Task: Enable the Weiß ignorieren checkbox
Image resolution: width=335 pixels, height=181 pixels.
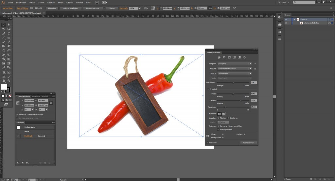Action: click(x=219, y=129)
